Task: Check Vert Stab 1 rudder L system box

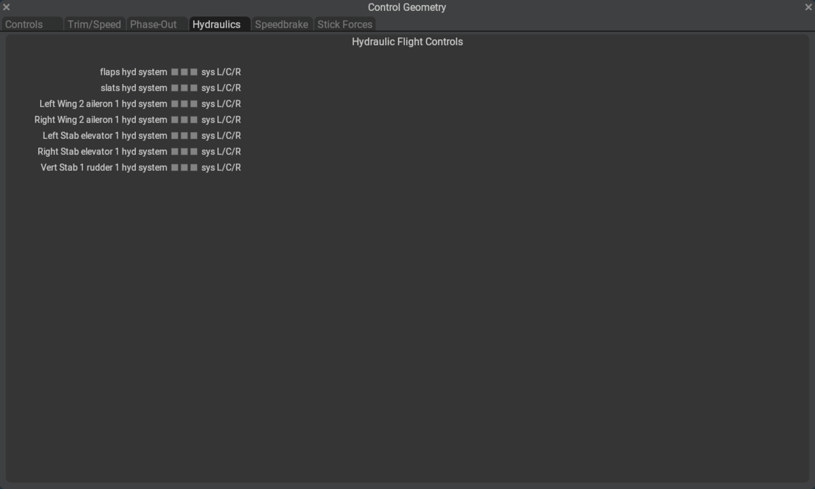Action: 175,168
